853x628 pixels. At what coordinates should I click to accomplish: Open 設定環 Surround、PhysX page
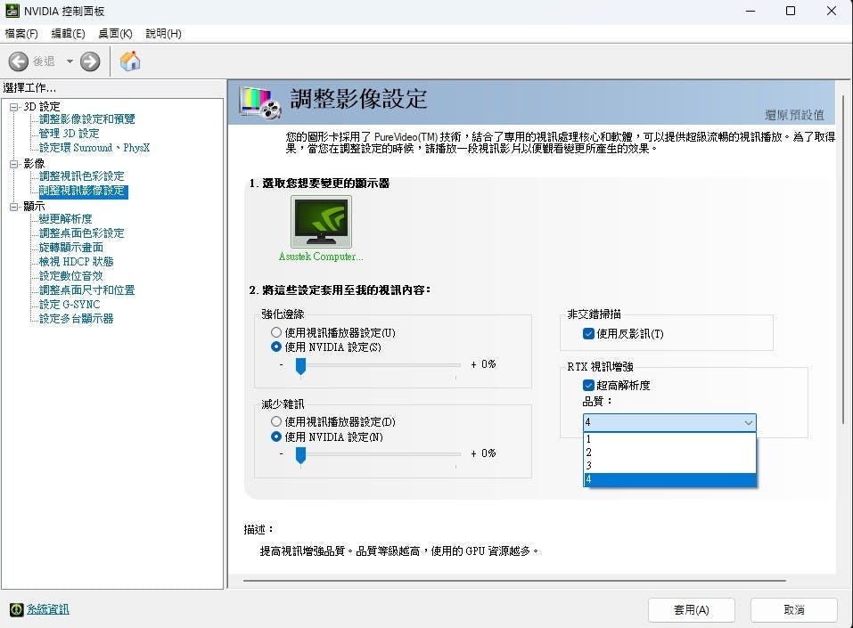[94, 147]
